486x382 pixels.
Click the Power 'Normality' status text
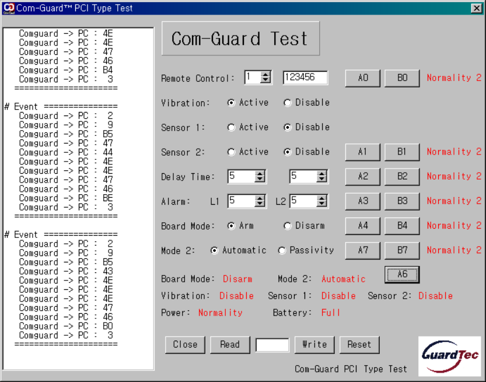(221, 313)
